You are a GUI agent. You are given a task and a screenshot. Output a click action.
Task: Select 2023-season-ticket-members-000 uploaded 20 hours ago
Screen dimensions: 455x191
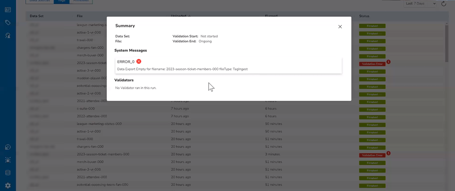click(x=103, y=154)
